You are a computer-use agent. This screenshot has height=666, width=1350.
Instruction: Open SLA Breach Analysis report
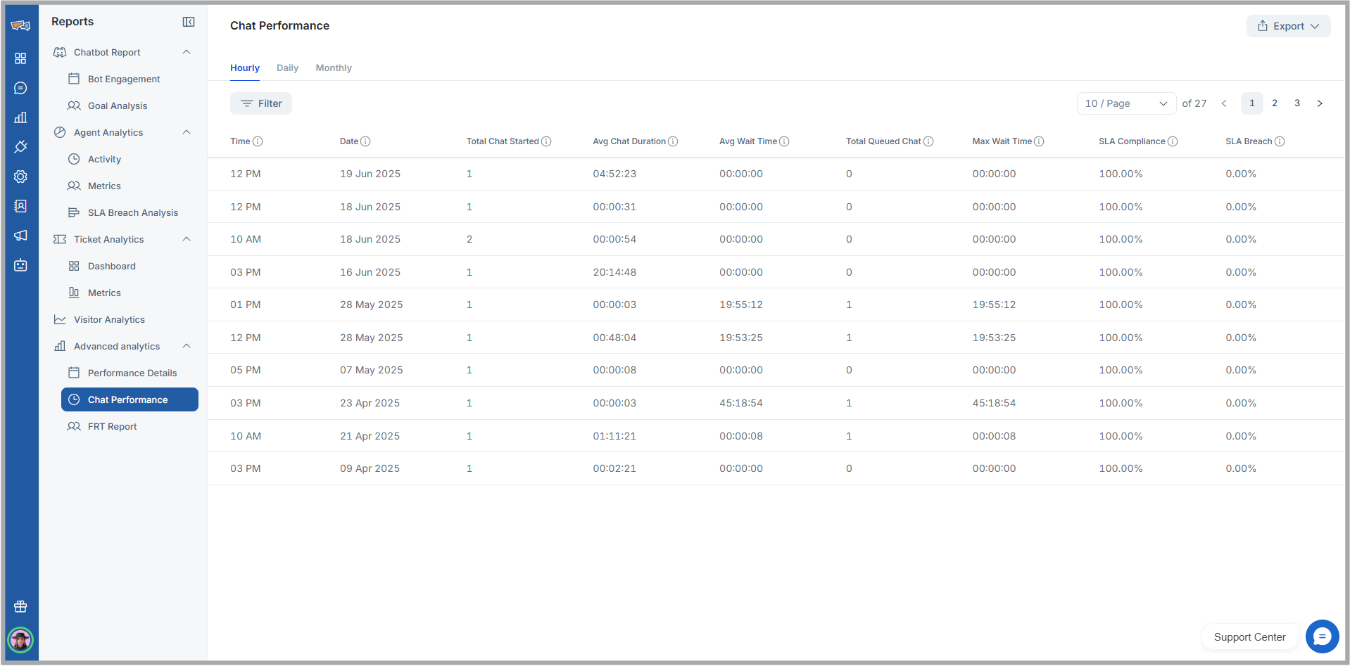click(x=133, y=212)
